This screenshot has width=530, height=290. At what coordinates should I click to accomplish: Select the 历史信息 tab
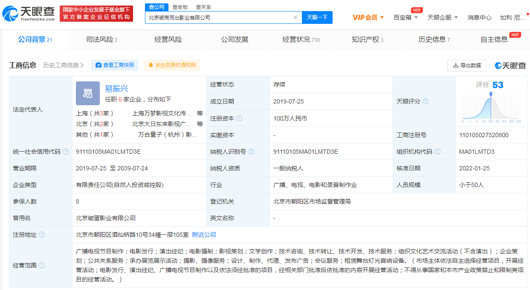[x=434, y=40]
